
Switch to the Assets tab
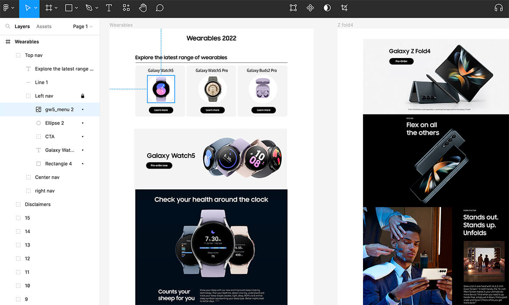(x=44, y=26)
